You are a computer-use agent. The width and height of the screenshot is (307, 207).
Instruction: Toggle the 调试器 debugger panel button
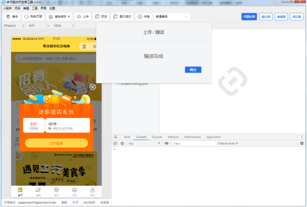point(296,17)
